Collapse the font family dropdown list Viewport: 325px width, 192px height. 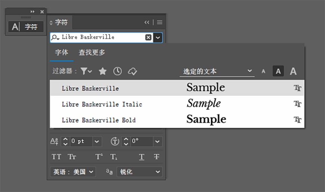pyautogui.click(x=158, y=38)
